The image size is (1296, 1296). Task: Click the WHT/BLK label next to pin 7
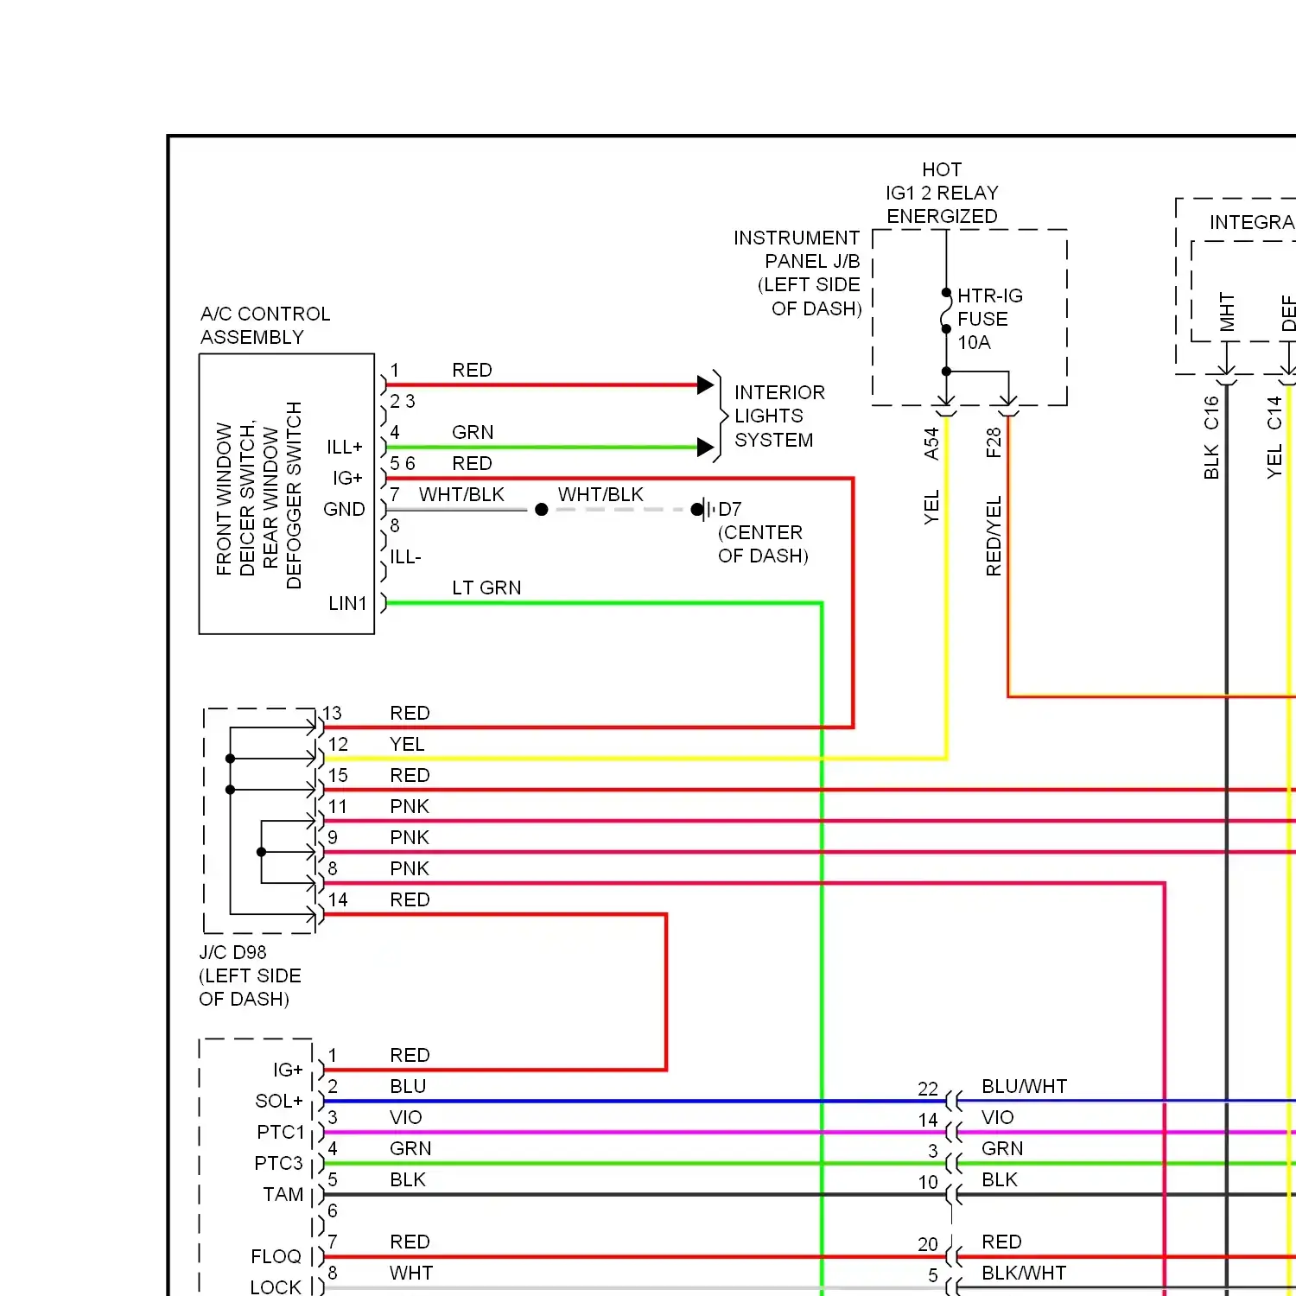click(x=461, y=494)
